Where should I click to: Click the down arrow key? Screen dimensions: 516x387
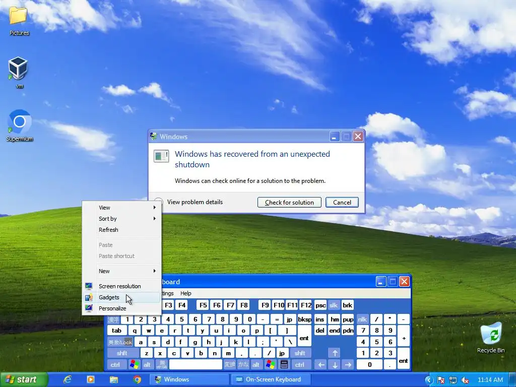335,365
